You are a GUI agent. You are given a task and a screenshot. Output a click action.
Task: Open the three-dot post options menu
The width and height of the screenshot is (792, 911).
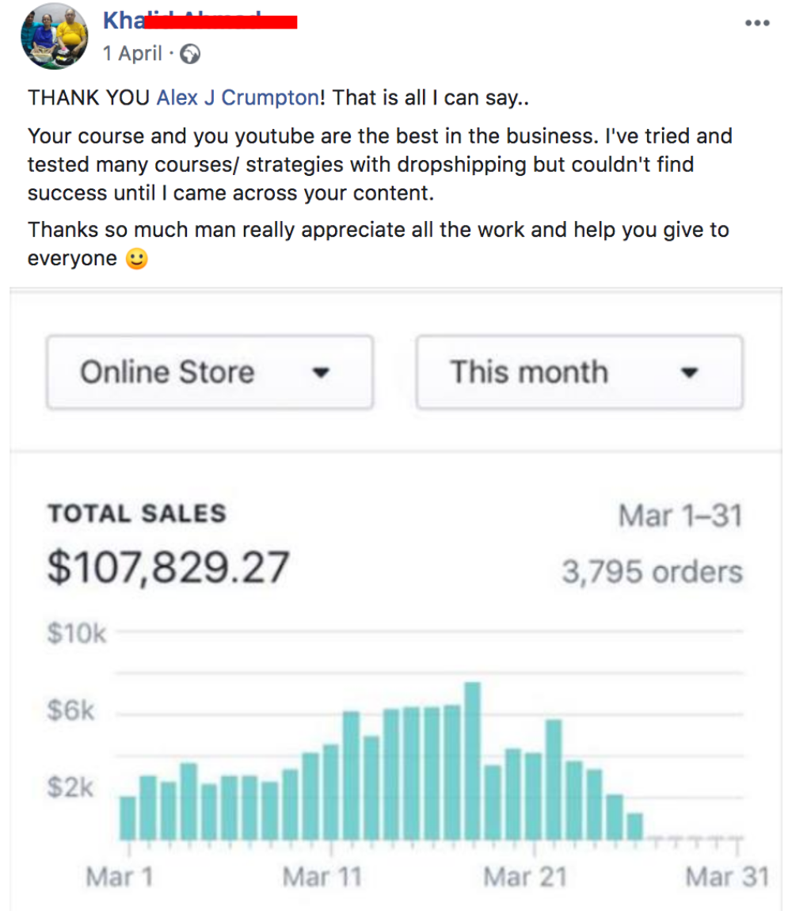click(757, 23)
